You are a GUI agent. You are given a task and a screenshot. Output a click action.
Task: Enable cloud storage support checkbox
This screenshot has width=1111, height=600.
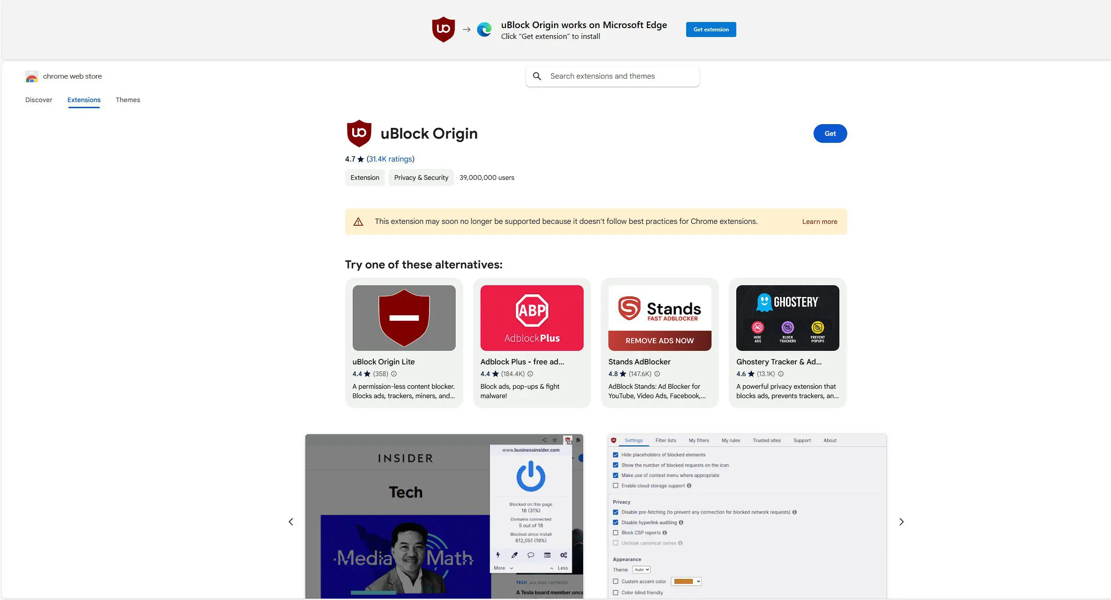(615, 486)
